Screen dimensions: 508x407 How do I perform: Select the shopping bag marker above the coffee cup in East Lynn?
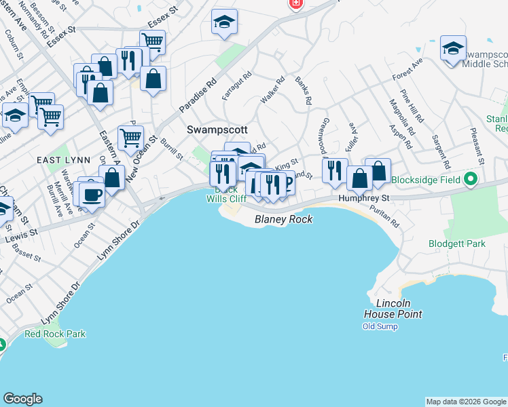[x=112, y=178]
